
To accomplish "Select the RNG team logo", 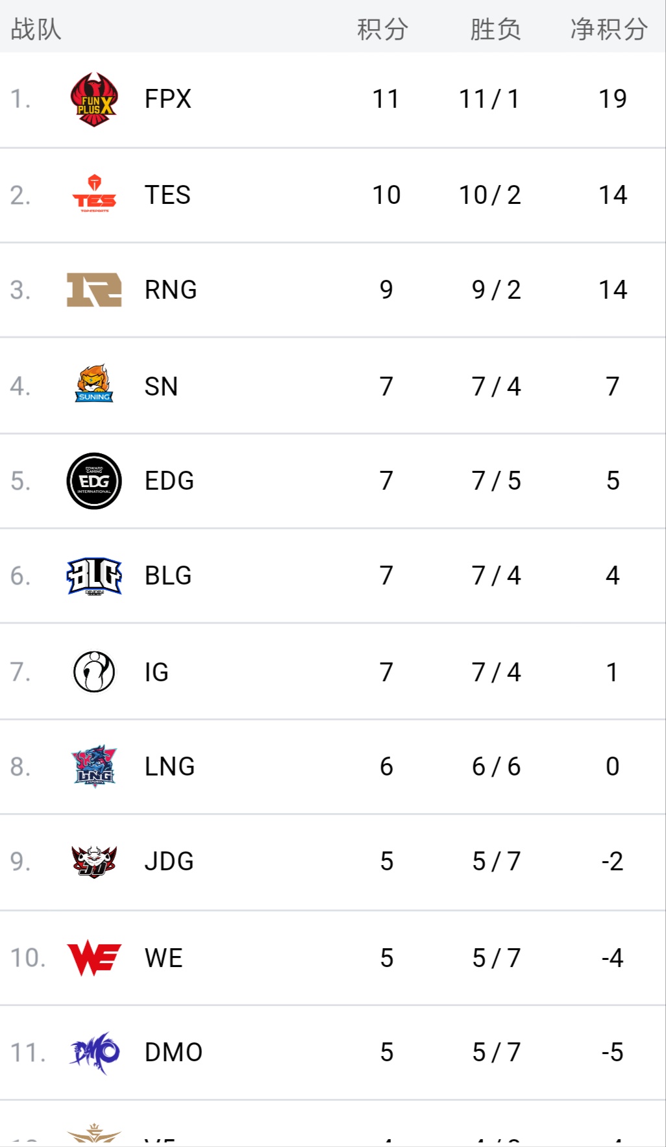I will pyautogui.click(x=94, y=290).
